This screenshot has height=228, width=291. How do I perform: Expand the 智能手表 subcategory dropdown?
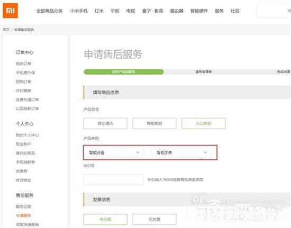181,152
